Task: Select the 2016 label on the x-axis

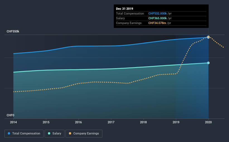Action: 78,122
